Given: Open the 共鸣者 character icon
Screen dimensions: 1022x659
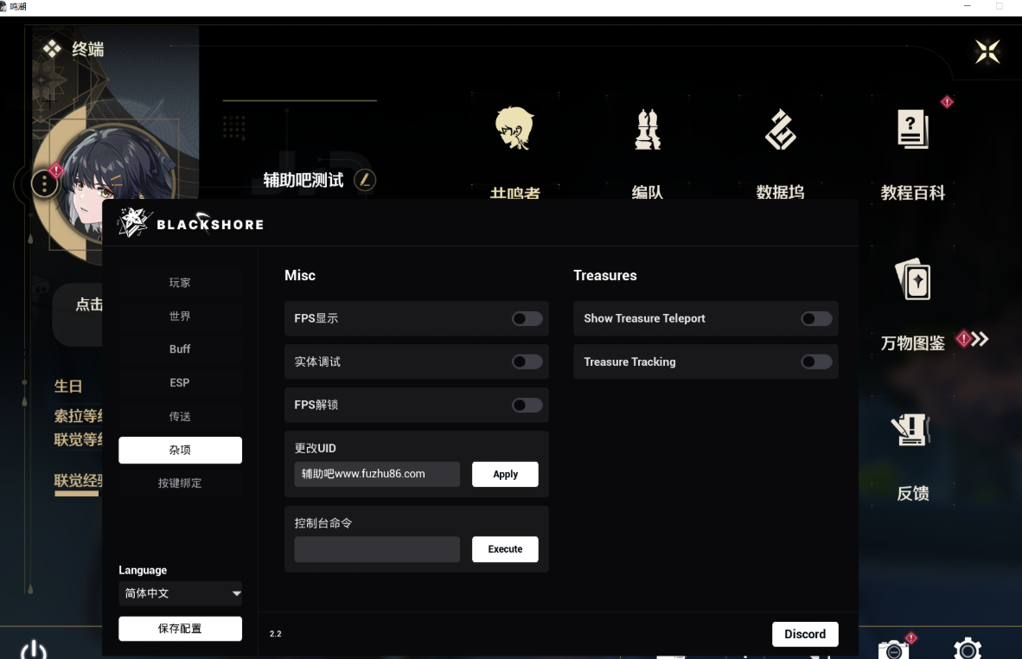Looking at the screenshot, I should tap(514, 130).
